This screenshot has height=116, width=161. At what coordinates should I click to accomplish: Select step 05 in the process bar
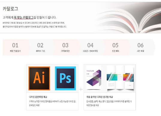point(115,47)
